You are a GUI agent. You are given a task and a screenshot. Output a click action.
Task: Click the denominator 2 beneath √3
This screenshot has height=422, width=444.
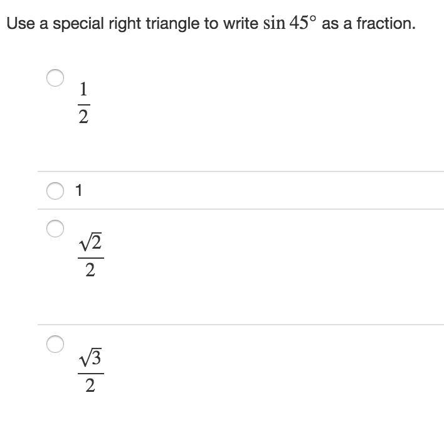90,386
